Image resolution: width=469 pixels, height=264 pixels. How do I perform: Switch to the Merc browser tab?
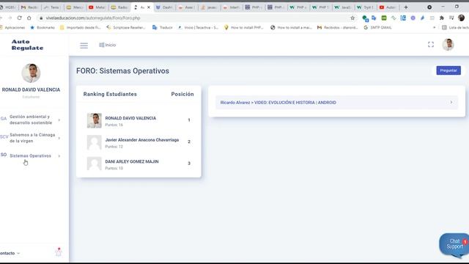75,7
